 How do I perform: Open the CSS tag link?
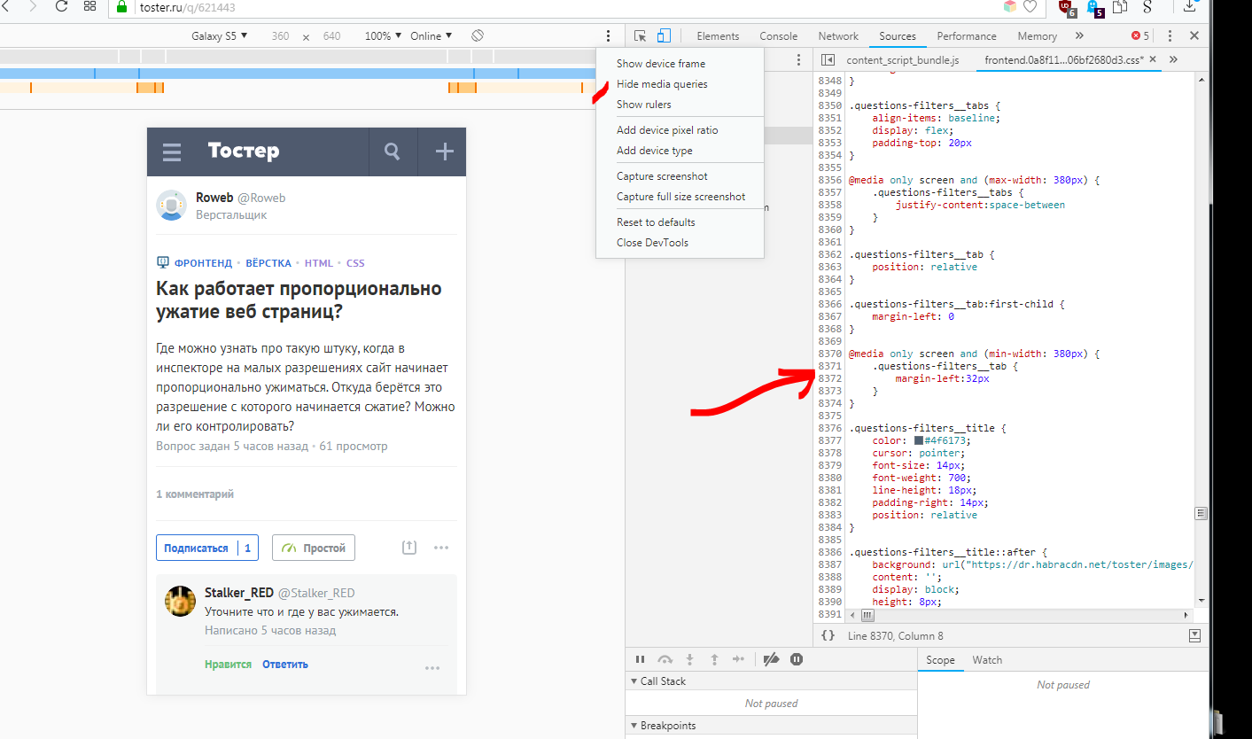(x=355, y=263)
